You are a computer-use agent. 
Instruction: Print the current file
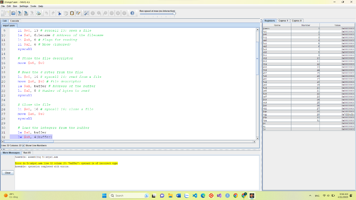[x=39, y=13]
